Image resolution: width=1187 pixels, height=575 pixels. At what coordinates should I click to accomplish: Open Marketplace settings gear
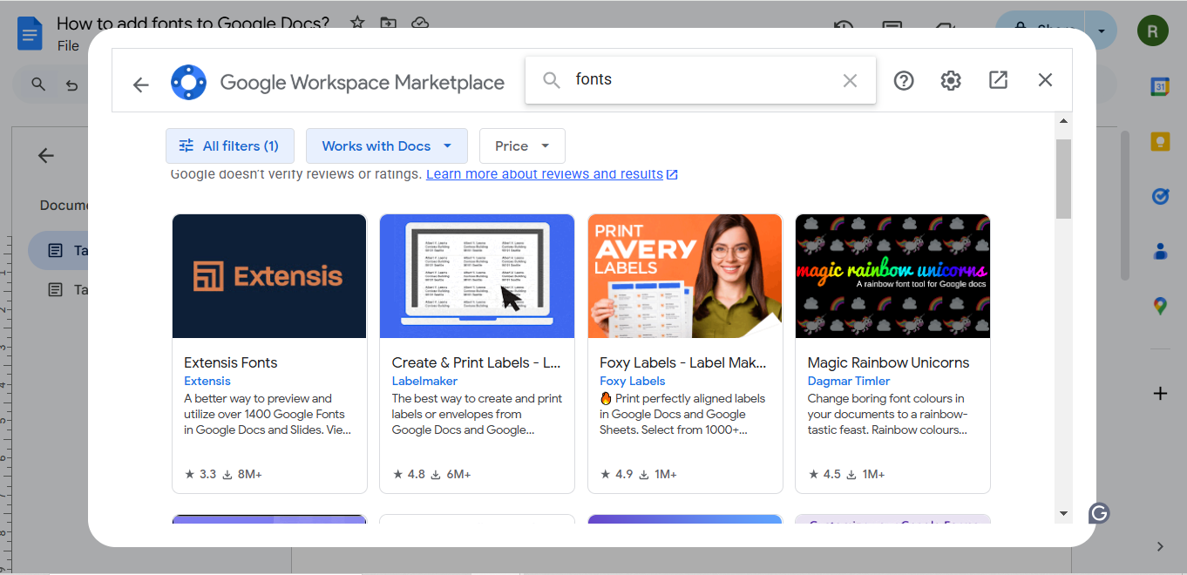(x=951, y=80)
